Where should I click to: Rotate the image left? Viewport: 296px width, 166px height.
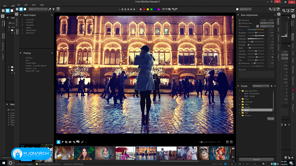tap(173, 9)
